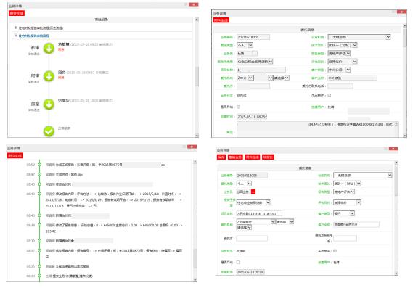This screenshot has height=288, width=413.
Task: Click the 已完成 status text in the upper-right form
Action: (242, 96)
